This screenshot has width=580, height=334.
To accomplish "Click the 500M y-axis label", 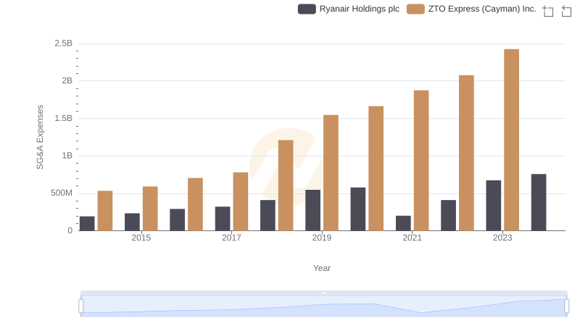I will 62,193.
